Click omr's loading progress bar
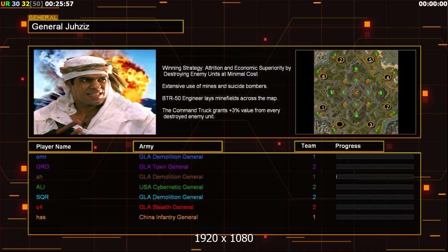Image resolution: width=448 pixels, height=252 pixels. 375,156
